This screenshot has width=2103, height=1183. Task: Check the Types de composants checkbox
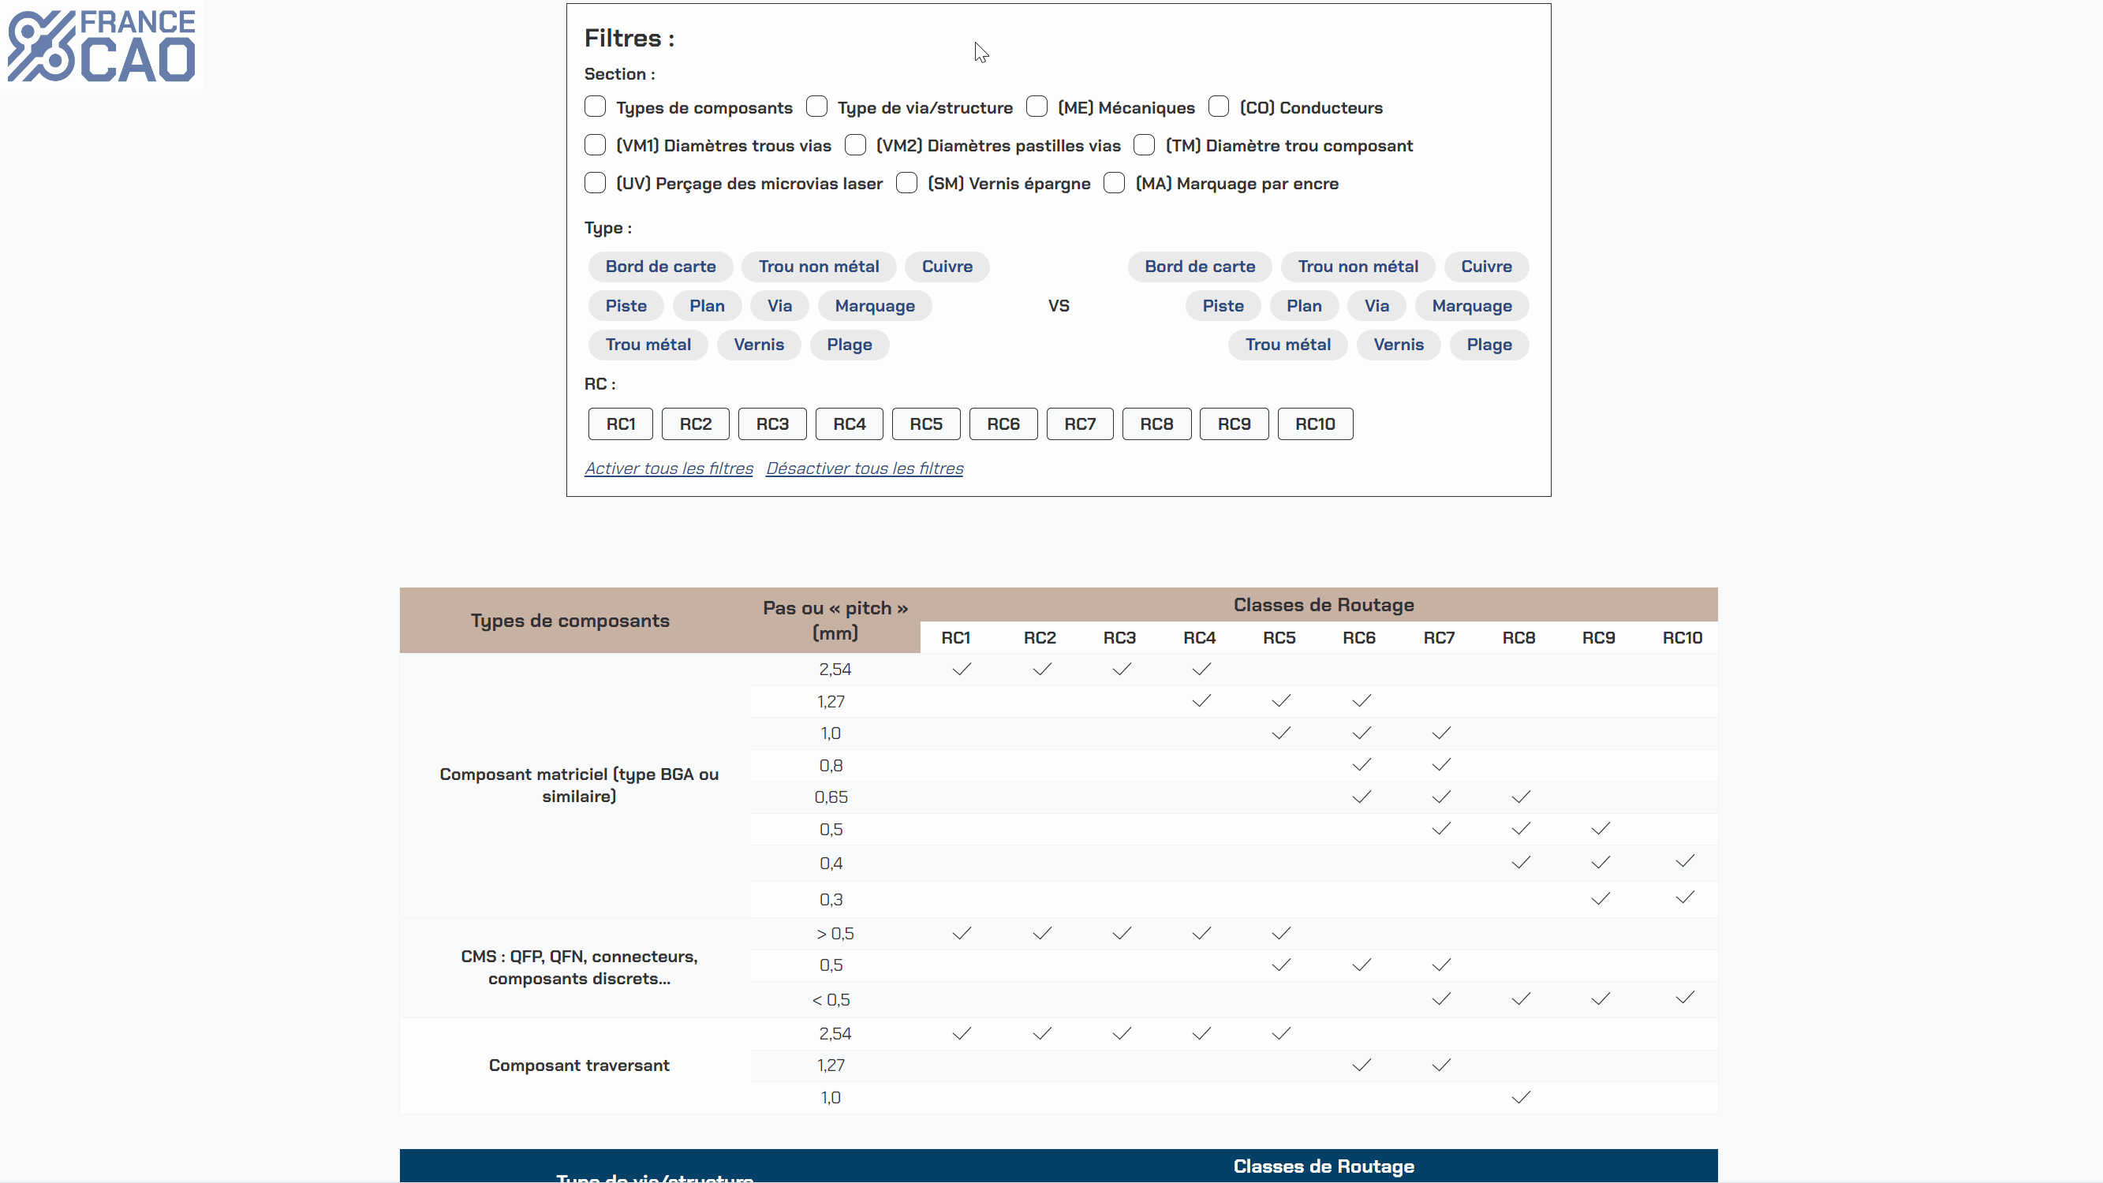pyautogui.click(x=595, y=107)
